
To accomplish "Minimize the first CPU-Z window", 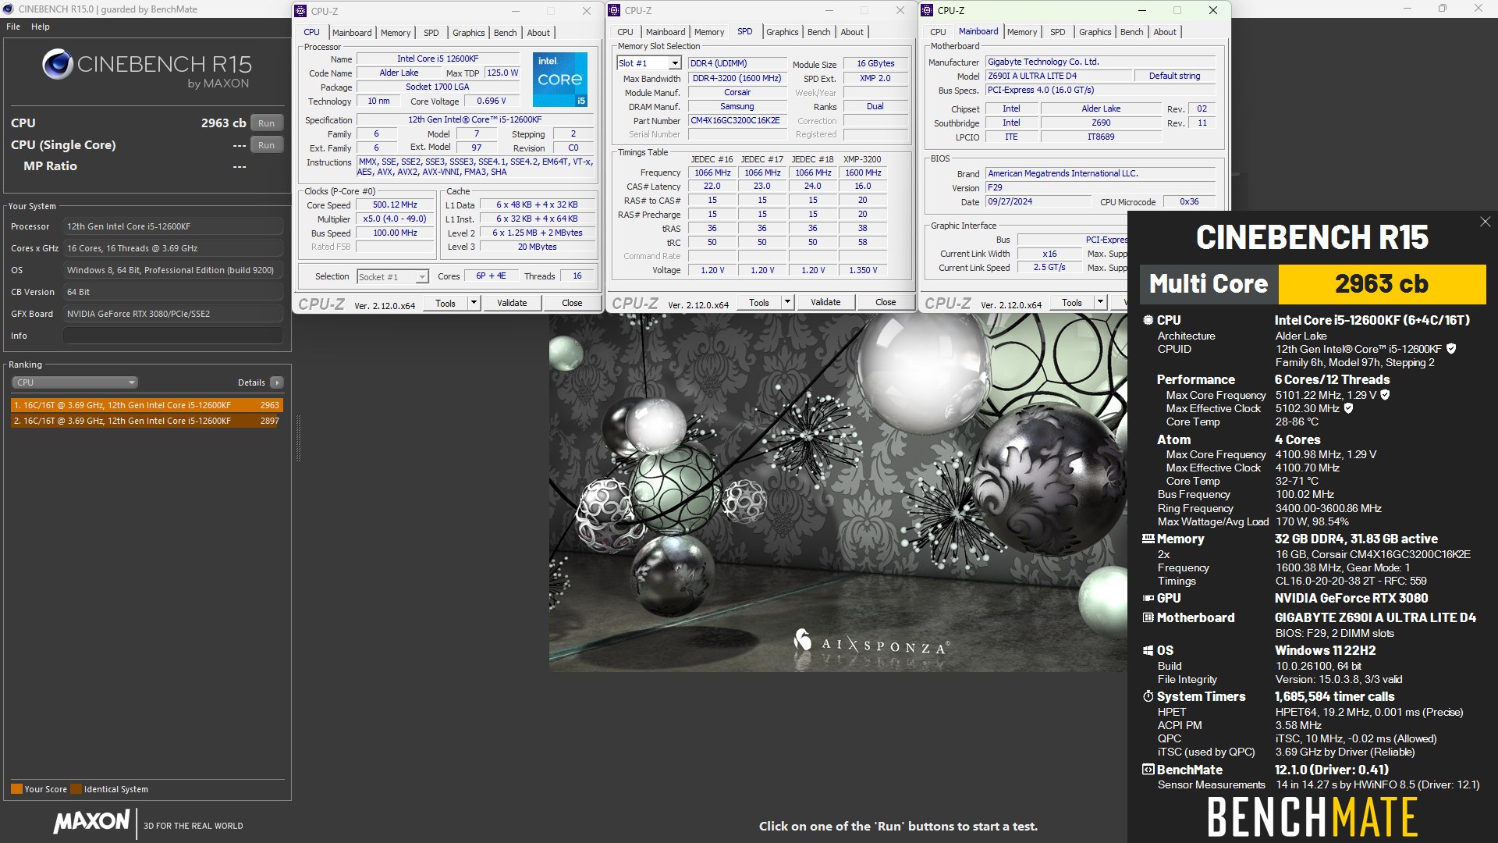I will (516, 11).
